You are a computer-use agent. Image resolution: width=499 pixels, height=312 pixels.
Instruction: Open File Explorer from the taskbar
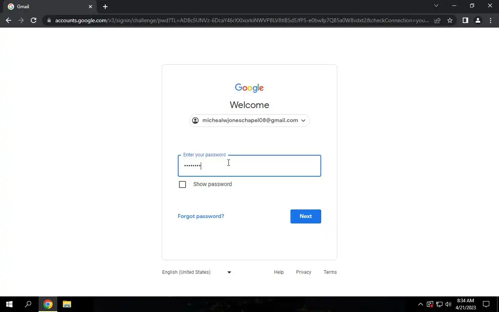tap(67, 304)
